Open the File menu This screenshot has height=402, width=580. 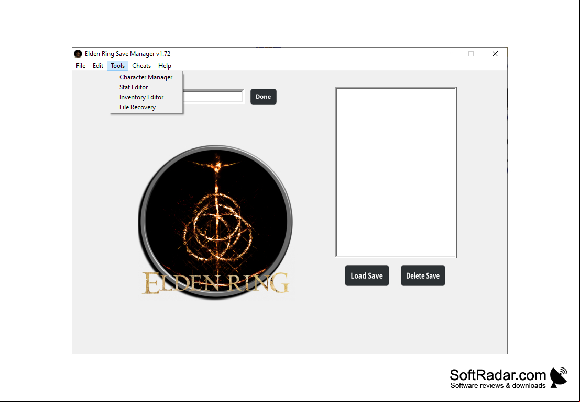coord(81,66)
